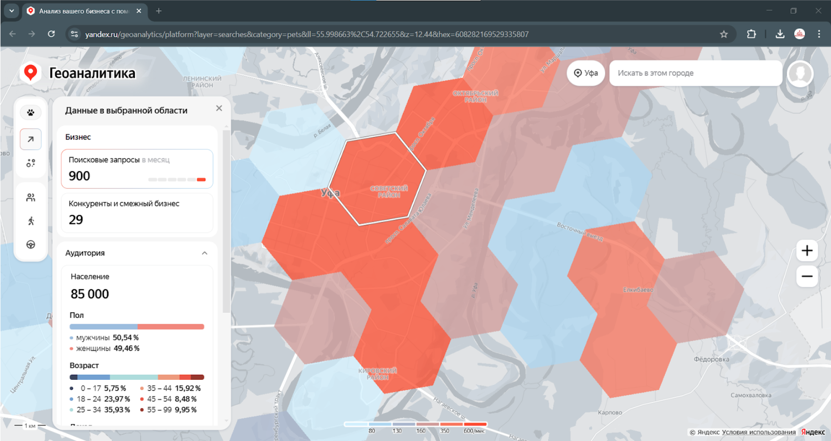
Task: Click the address bar URL
Action: point(307,34)
